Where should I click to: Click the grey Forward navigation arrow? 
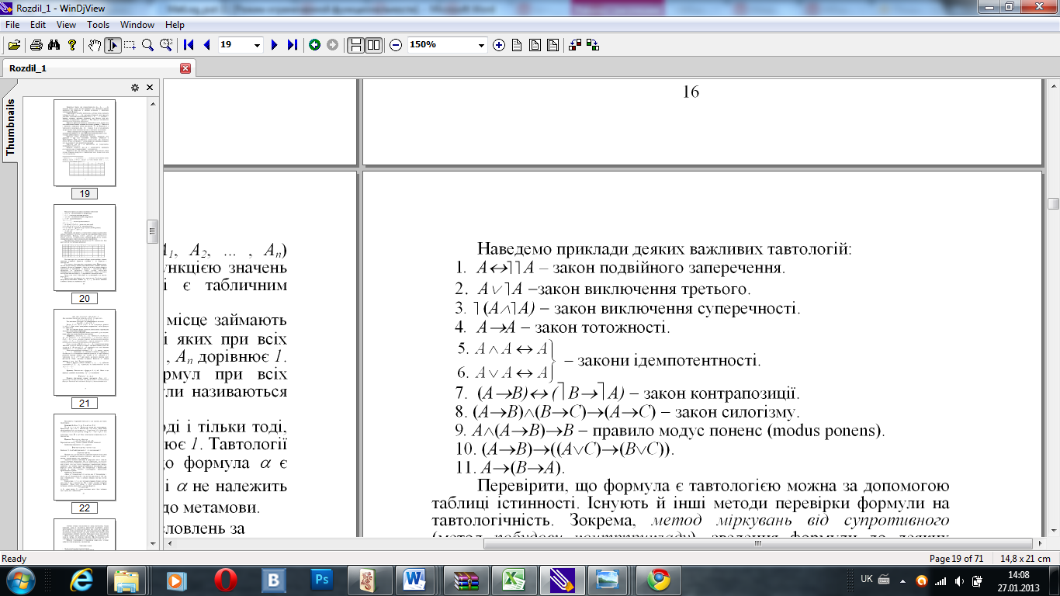tap(332, 45)
